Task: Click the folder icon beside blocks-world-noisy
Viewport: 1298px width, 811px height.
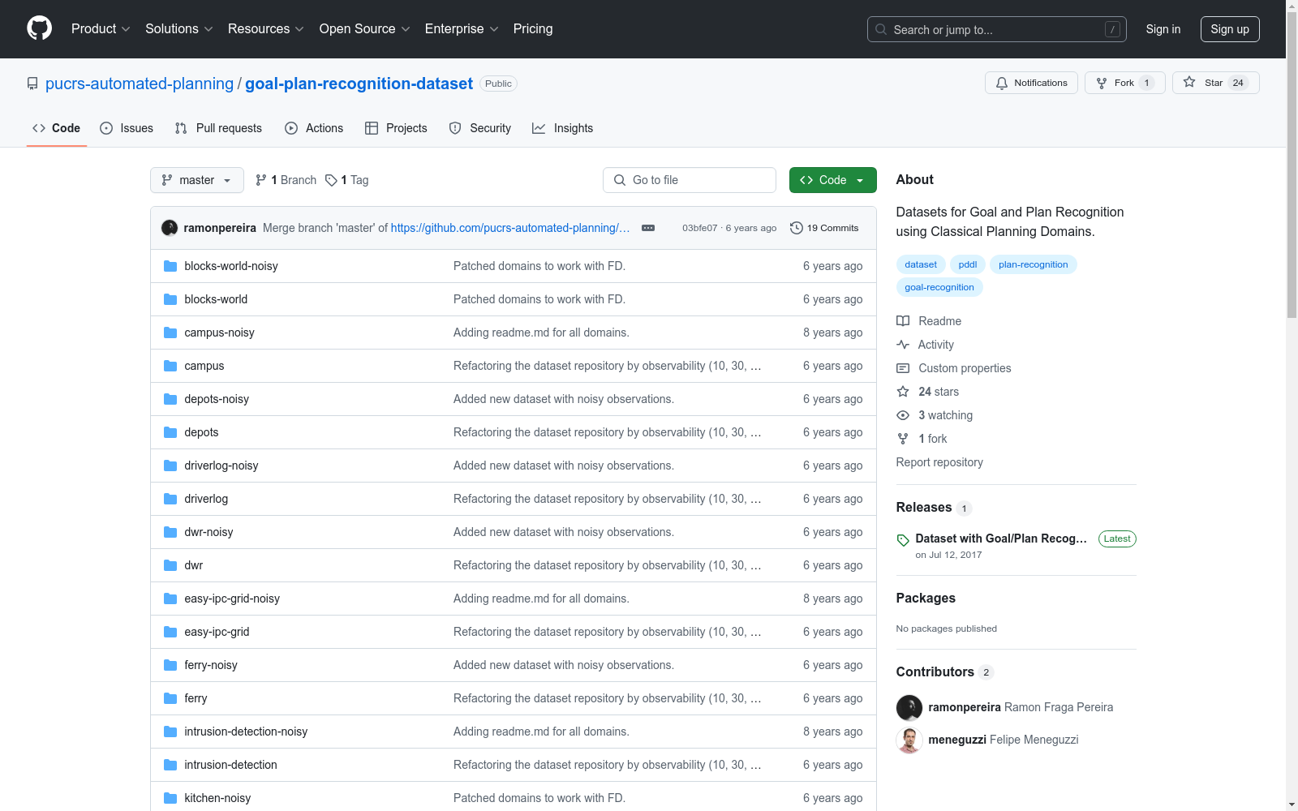Action: pyautogui.click(x=170, y=266)
